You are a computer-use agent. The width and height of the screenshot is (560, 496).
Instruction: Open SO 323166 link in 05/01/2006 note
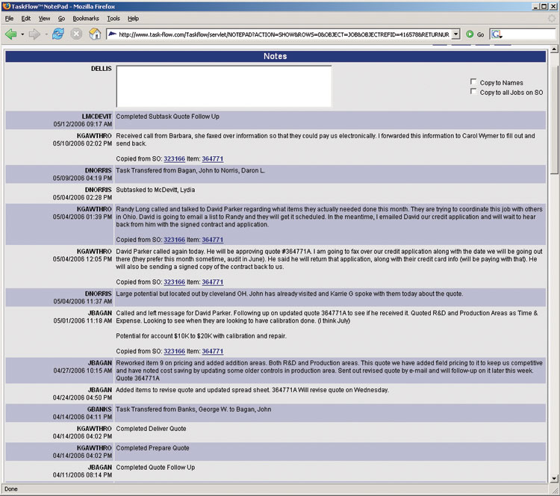click(174, 351)
